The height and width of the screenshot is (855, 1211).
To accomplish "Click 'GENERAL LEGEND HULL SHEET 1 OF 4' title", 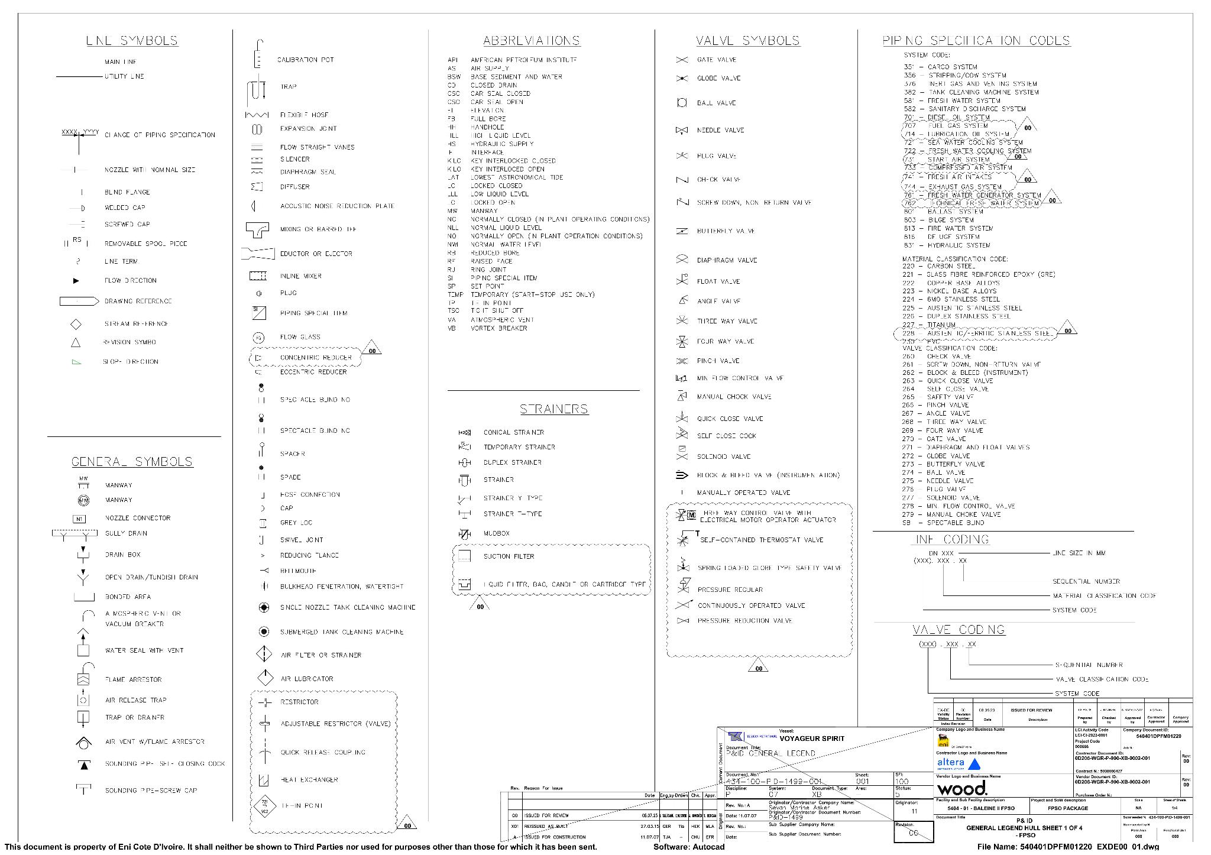I will click(1024, 828).
